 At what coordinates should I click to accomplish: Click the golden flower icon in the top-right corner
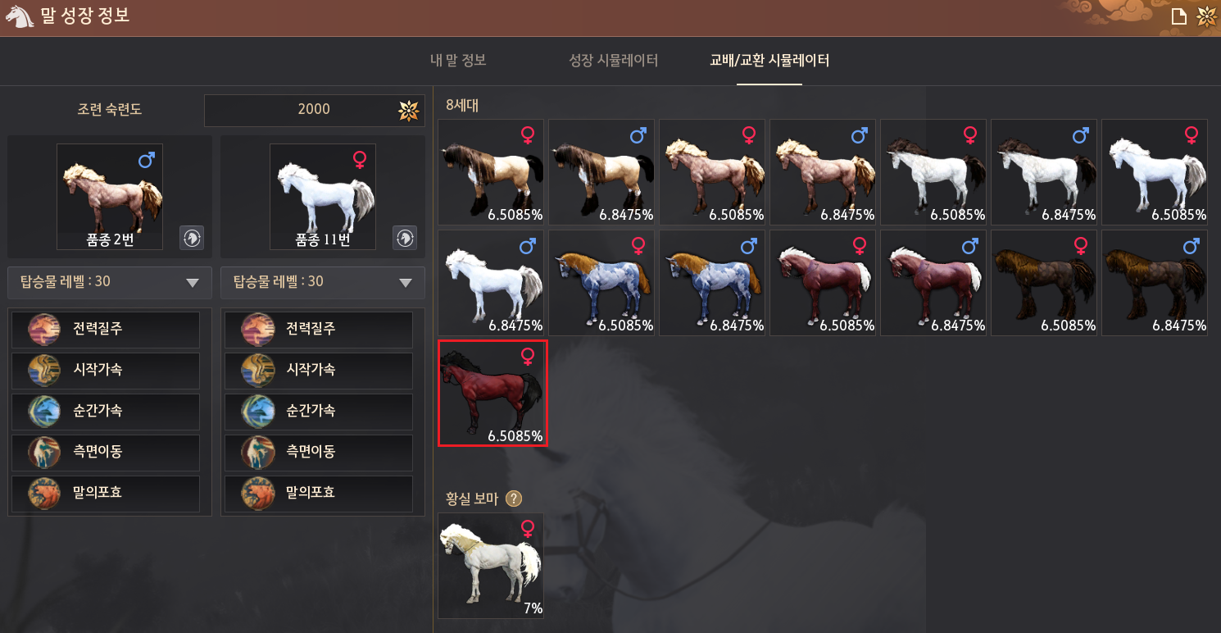click(x=1206, y=16)
